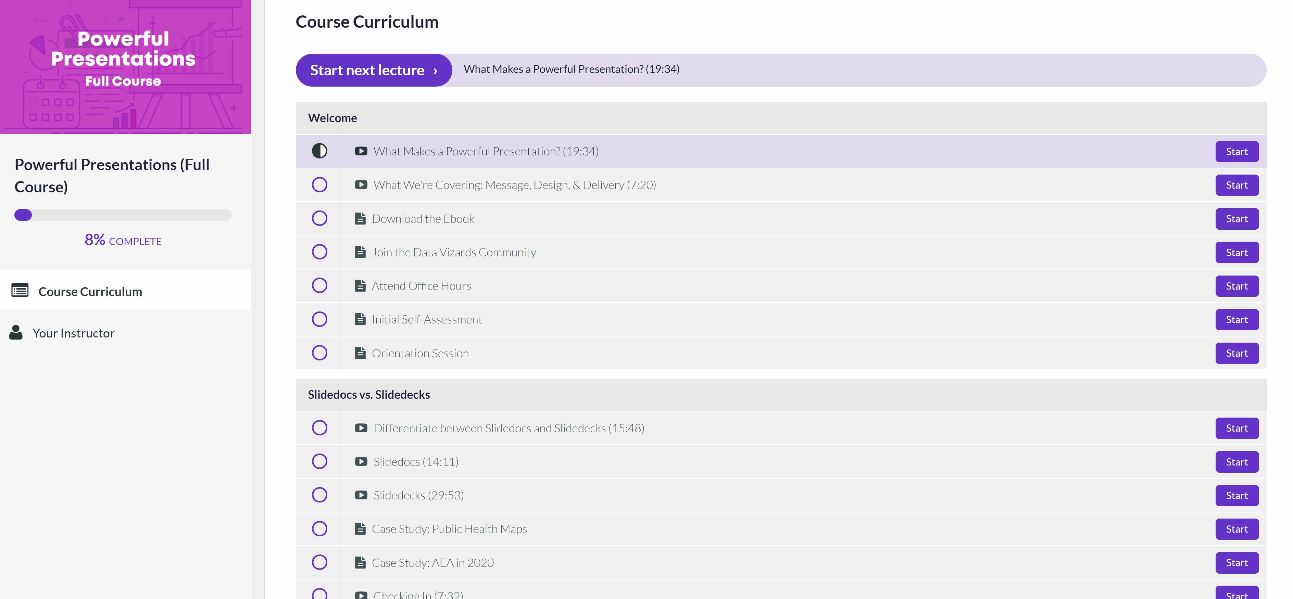The height and width of the screenshot is (599, 1293).
Task: Open Course Curriculum in the sidebar
Action: [125, 291]
